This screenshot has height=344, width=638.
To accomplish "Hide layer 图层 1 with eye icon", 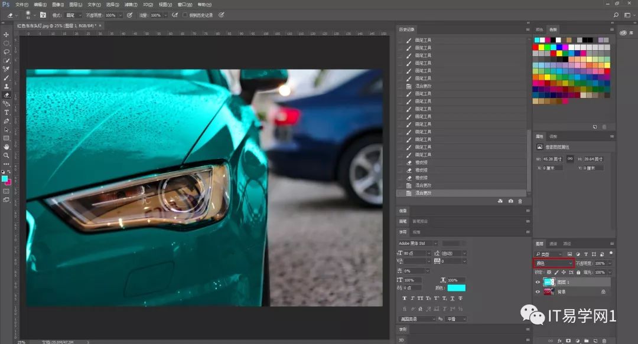I will coord(538,282).
